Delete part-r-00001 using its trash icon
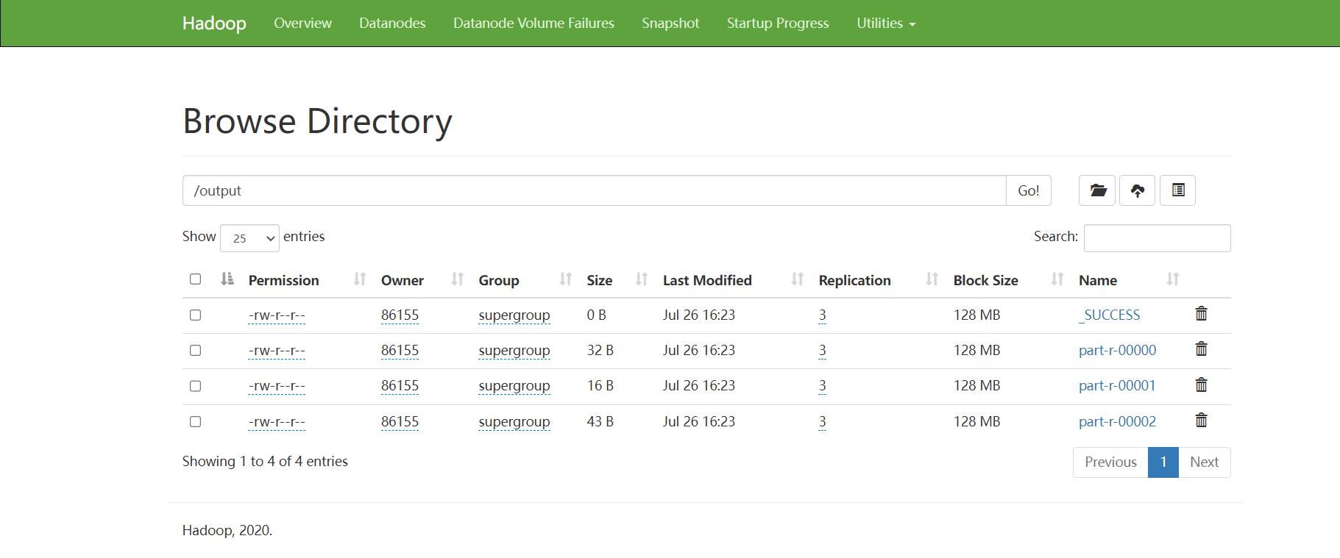The height and width of the screenshot is (558, 1340). [1202, 385]
